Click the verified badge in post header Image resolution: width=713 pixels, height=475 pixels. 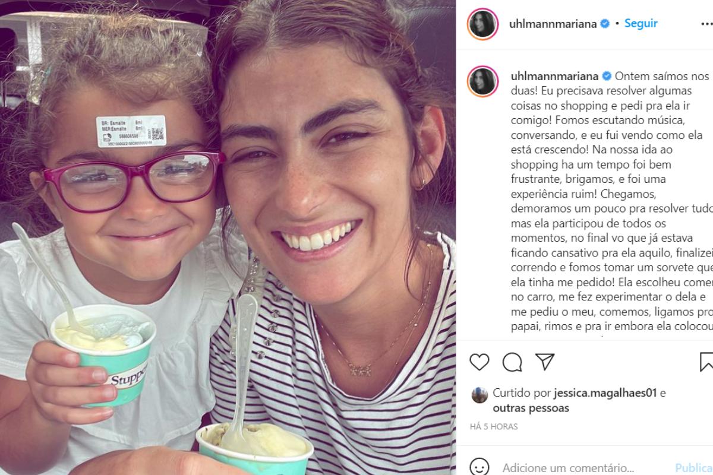coord(605,24)
